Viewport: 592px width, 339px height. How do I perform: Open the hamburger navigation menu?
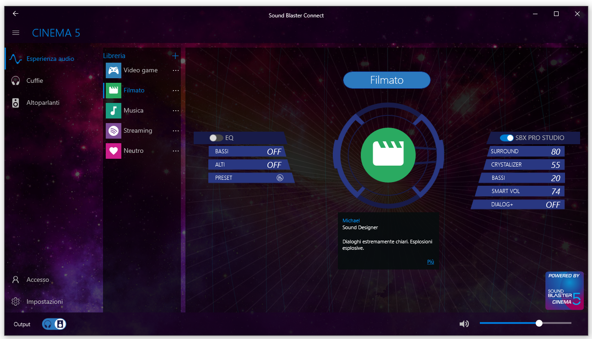pos(16,33)
